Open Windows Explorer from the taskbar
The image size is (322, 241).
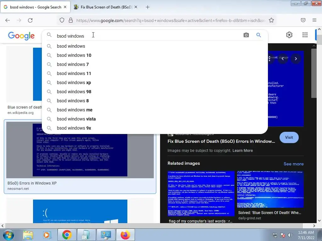pyautogui.click(x=28, y=235)
